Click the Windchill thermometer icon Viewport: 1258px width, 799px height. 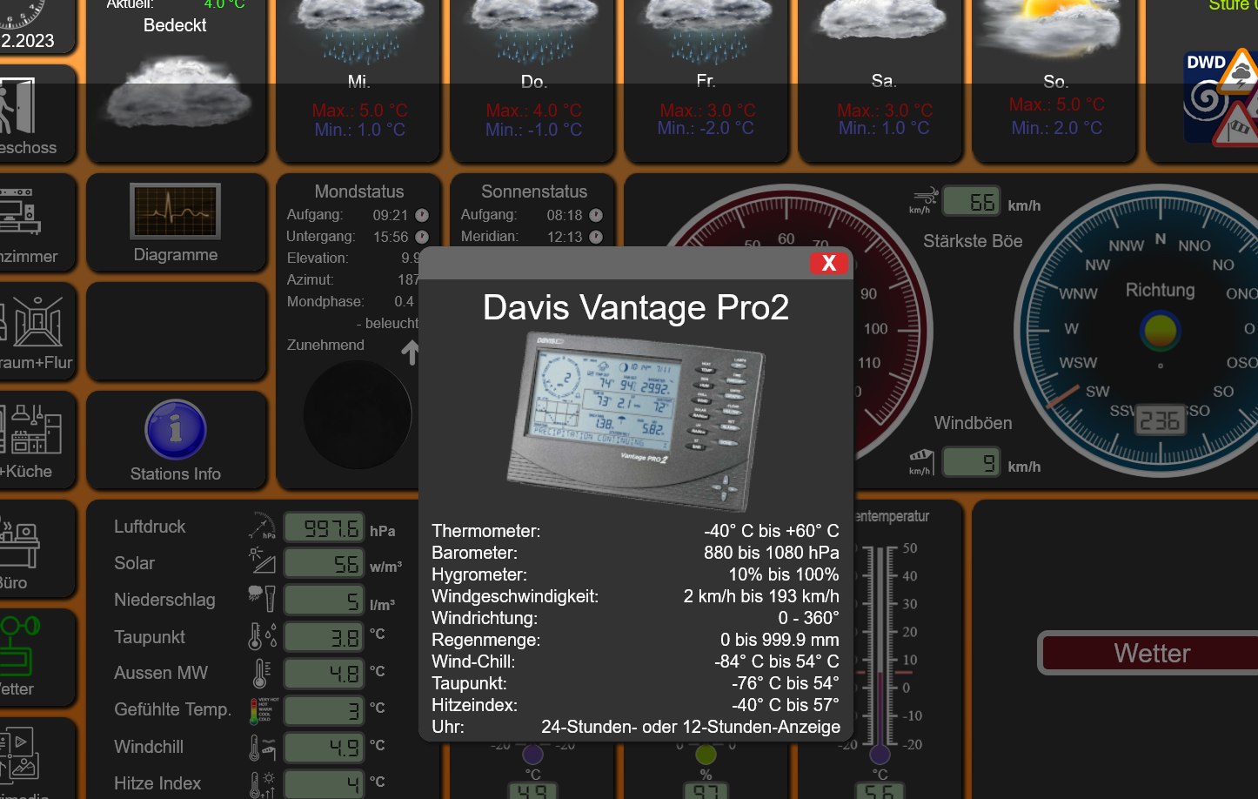(x=262, y=747)
